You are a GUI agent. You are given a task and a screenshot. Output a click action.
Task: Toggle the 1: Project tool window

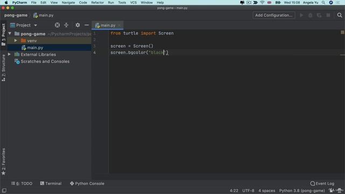3,34
